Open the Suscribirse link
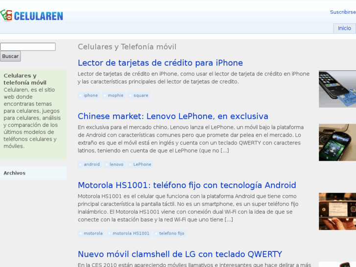Viewport: 356px width, 267px height. click(x=343, y=12)
